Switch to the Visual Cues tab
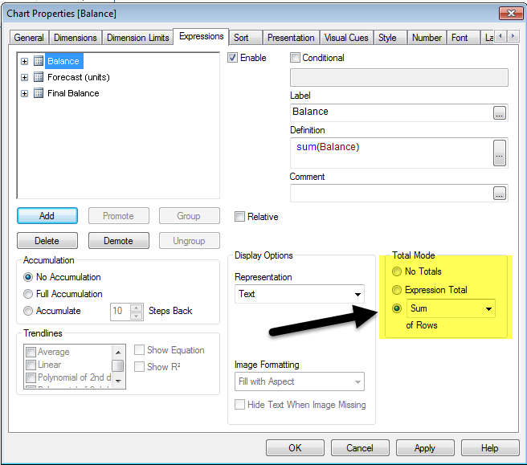The width and height of the screenshot is (527, 465). pos(346,38)
